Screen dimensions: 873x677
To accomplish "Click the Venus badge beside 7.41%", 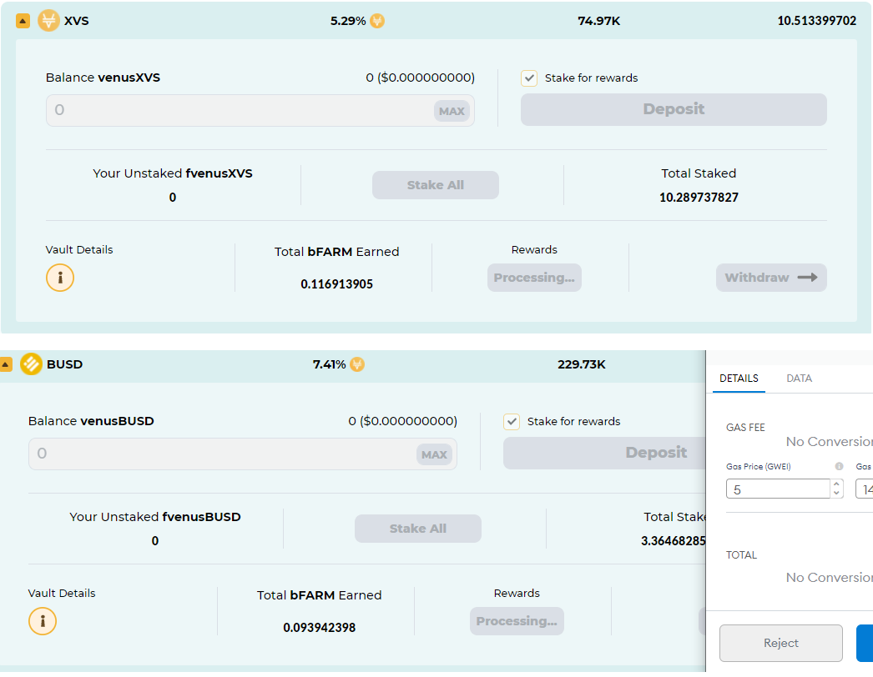I will pyautogui.click(x=357, y=364).
